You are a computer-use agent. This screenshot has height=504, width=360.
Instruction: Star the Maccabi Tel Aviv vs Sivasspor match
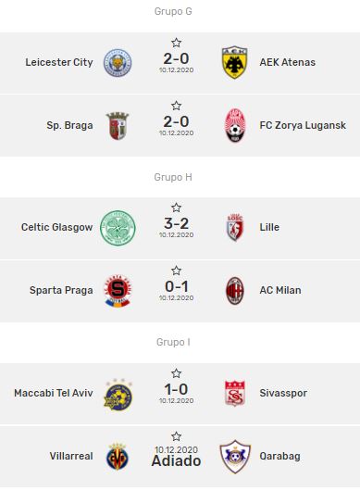176,373
